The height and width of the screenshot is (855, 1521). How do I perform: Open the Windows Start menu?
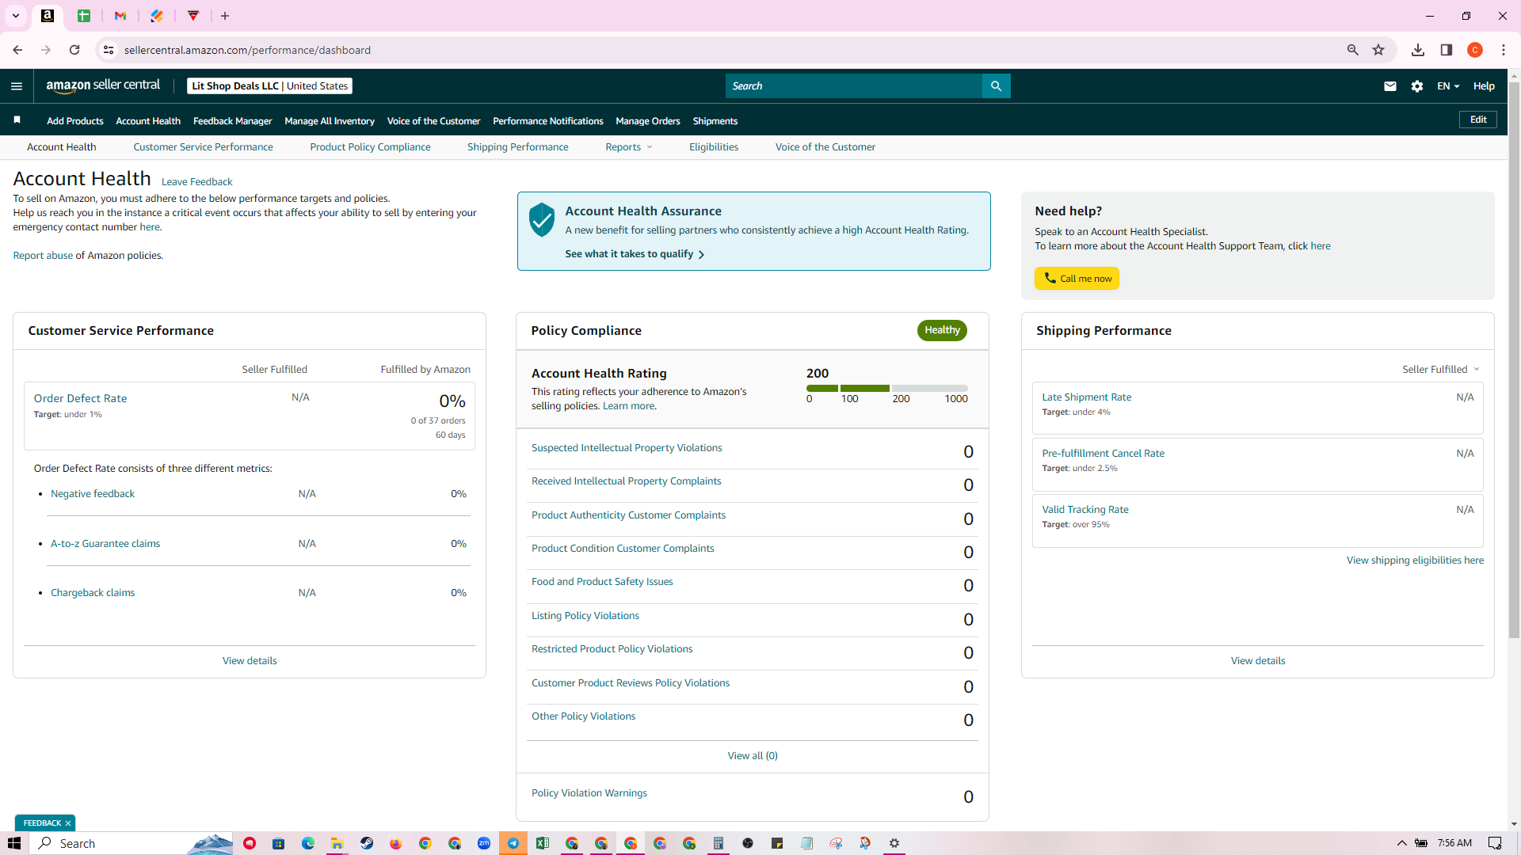pyautogui.click(x=13, y=843)
